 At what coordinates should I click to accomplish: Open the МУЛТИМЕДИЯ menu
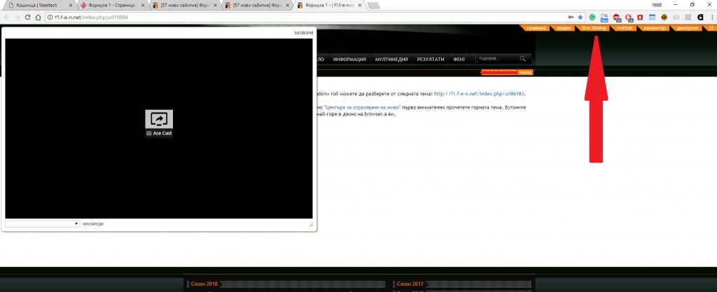[x=391, y=60]
